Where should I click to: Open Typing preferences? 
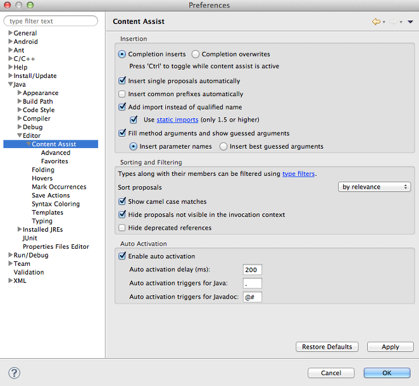[x=42, y=221]
